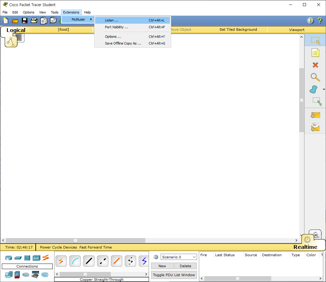Click the Delete scenario button
326x282 pixels.
pyautogui.click(x=185, y=266)
